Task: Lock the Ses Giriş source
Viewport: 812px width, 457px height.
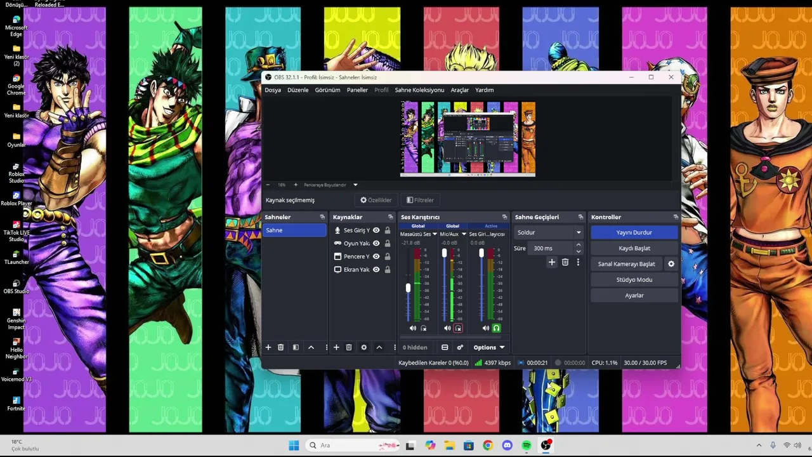Action: tap(387, 230)
